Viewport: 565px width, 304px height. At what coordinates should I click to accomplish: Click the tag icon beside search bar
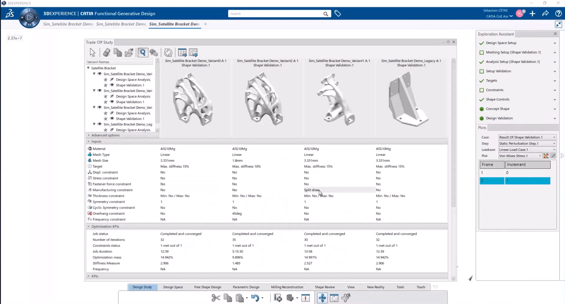tap(338, 14)
